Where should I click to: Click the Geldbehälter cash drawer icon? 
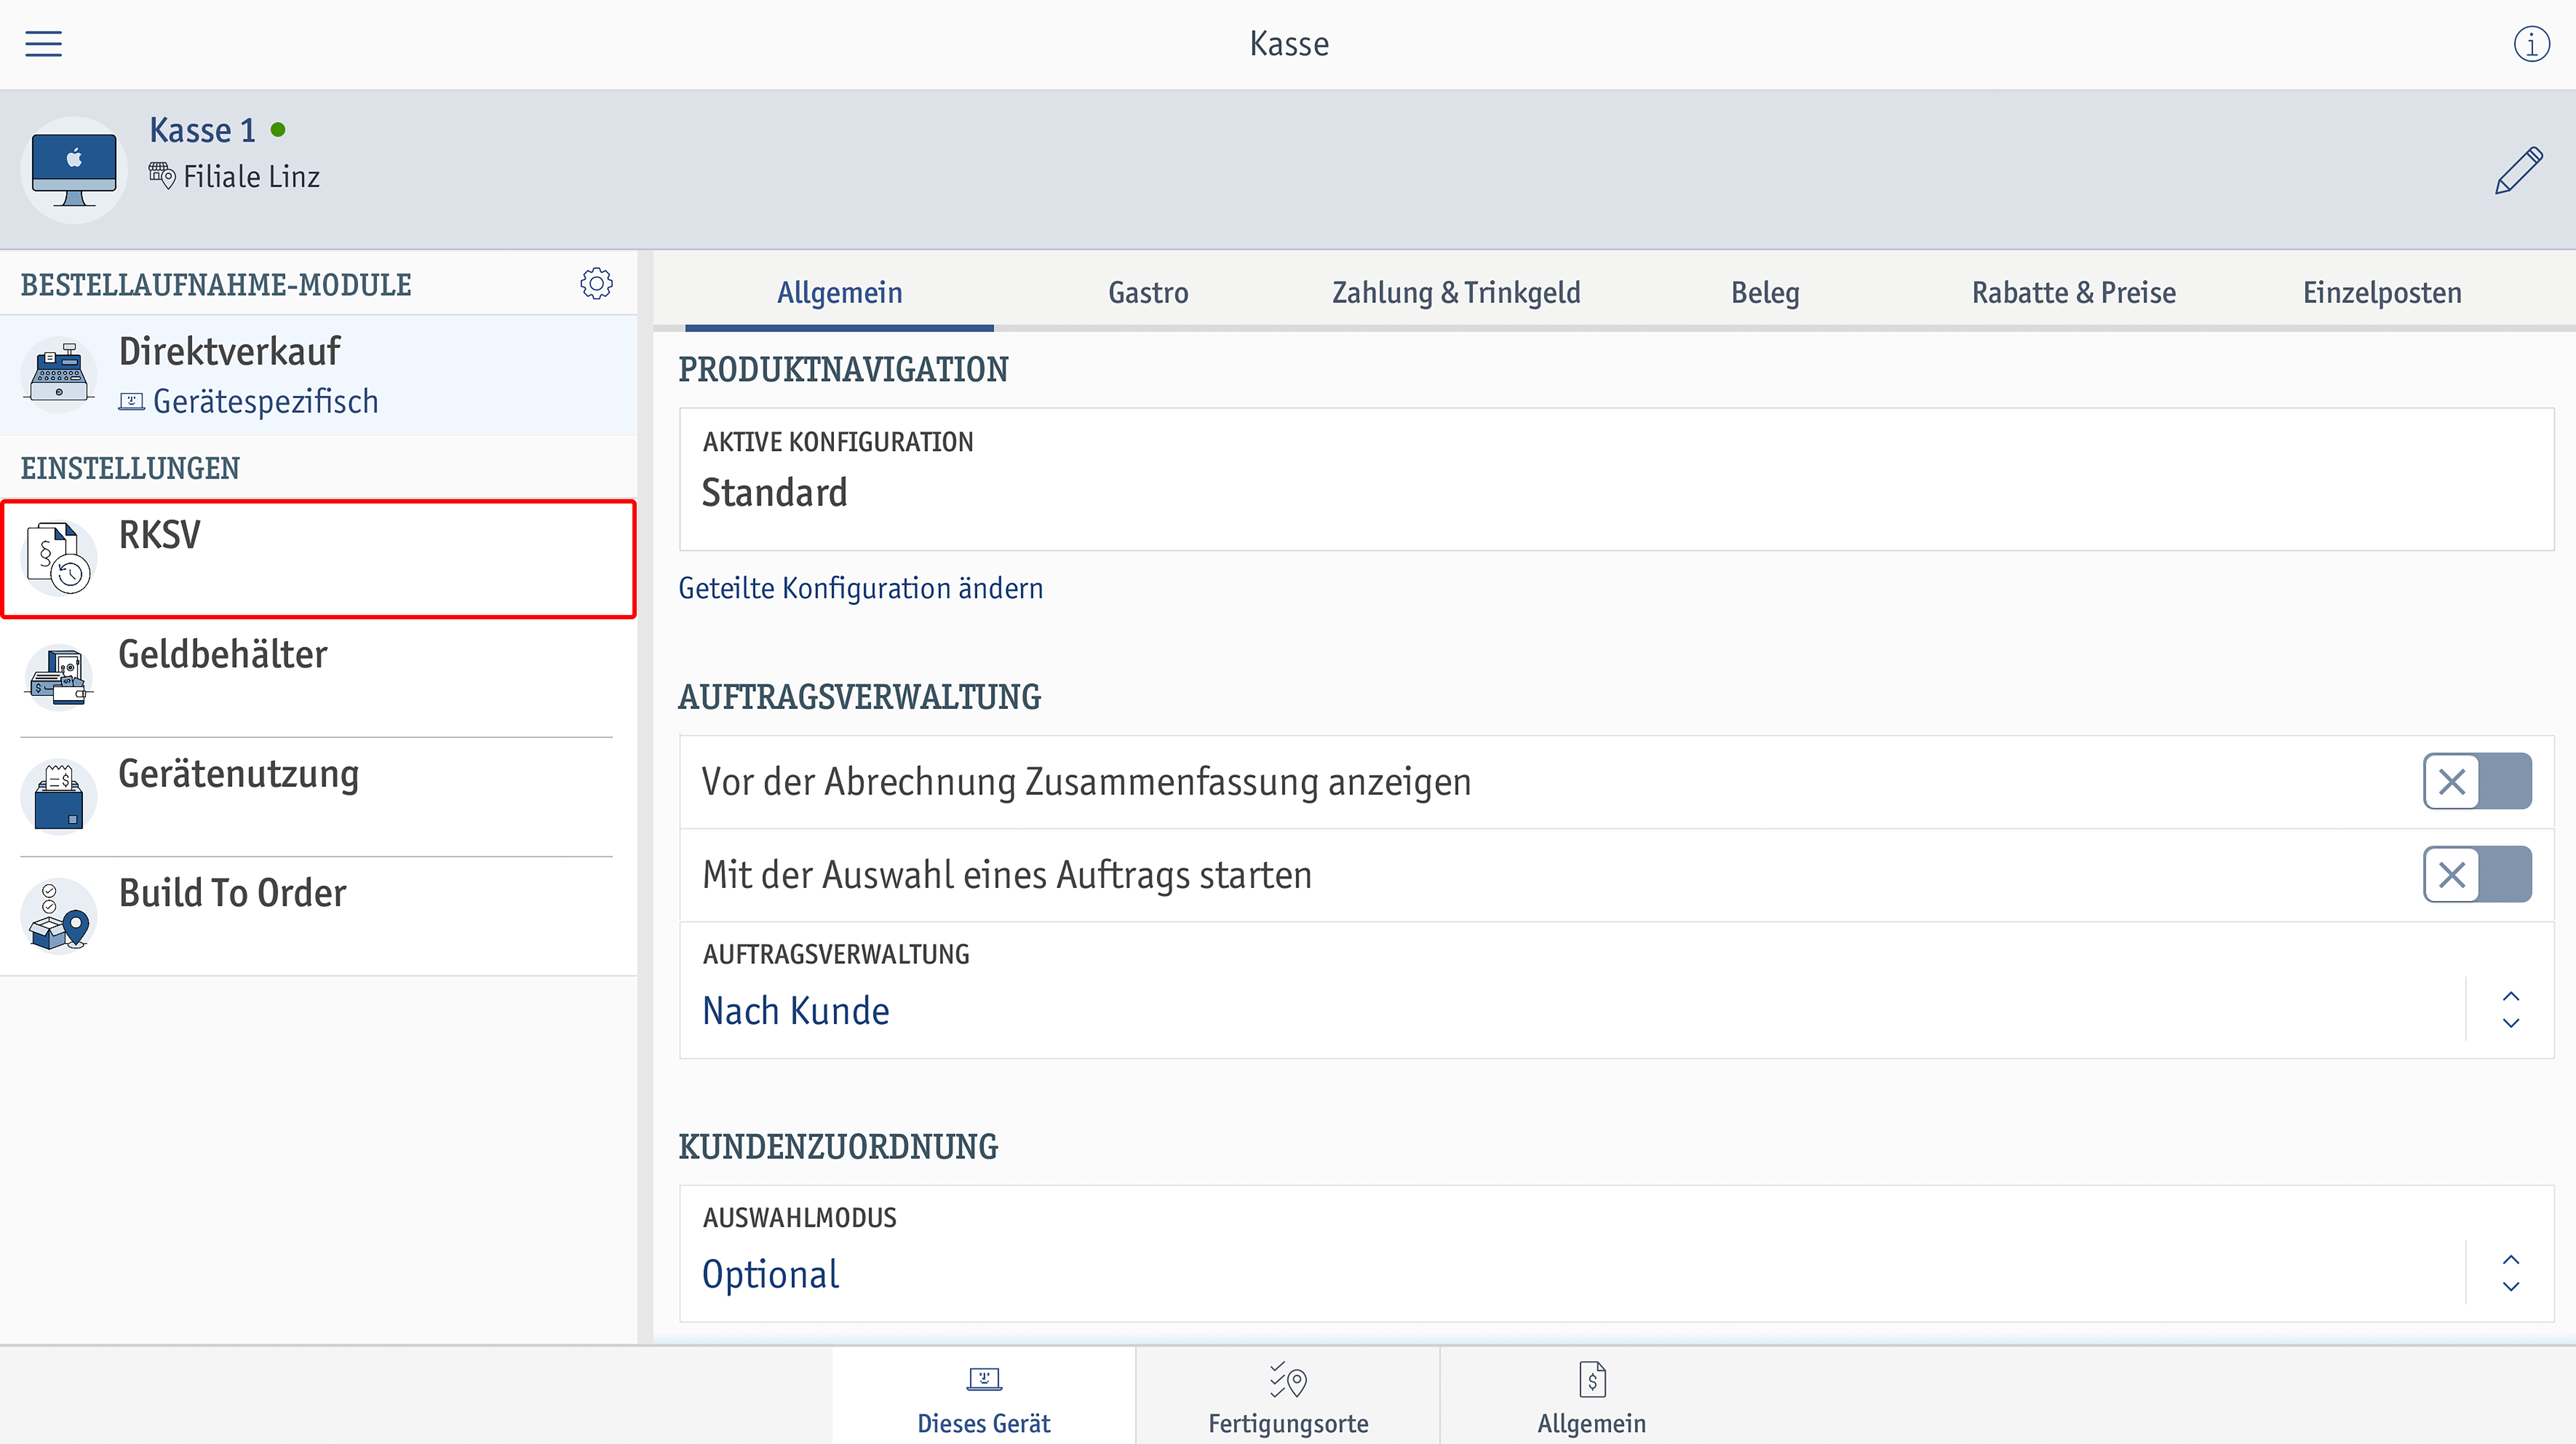click(x=59, y=677)
